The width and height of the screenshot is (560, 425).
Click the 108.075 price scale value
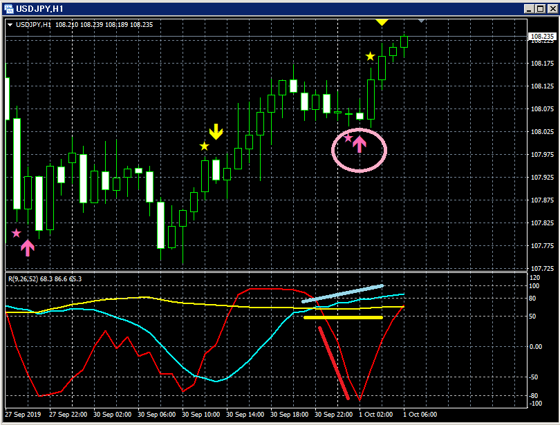click(x=542, y=108)
